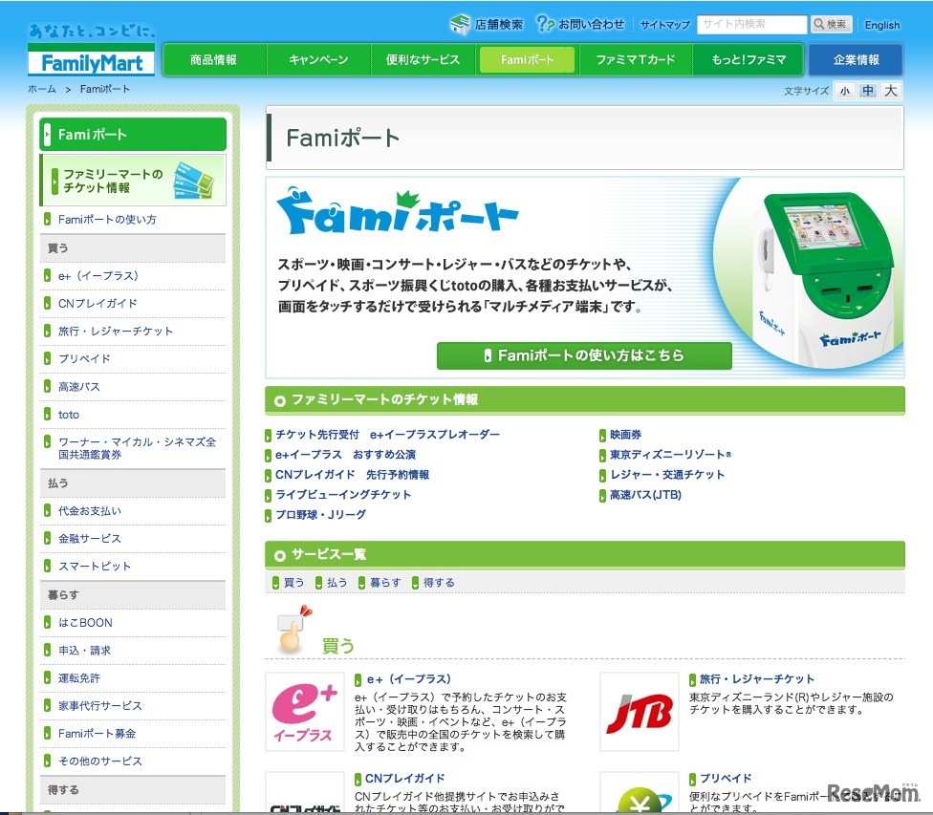Image resolution: width=933 pixels, height=815 pixels.
Task: Switch text size to 大
Action: tap(891, 91)
